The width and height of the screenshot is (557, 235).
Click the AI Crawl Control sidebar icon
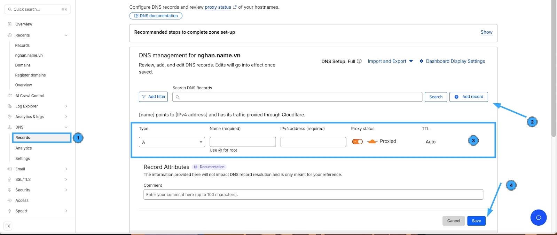pyautogui.click(x=10, y=96)
